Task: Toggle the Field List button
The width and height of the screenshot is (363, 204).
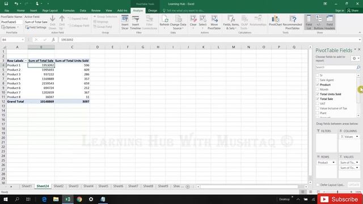Action: 309,22
